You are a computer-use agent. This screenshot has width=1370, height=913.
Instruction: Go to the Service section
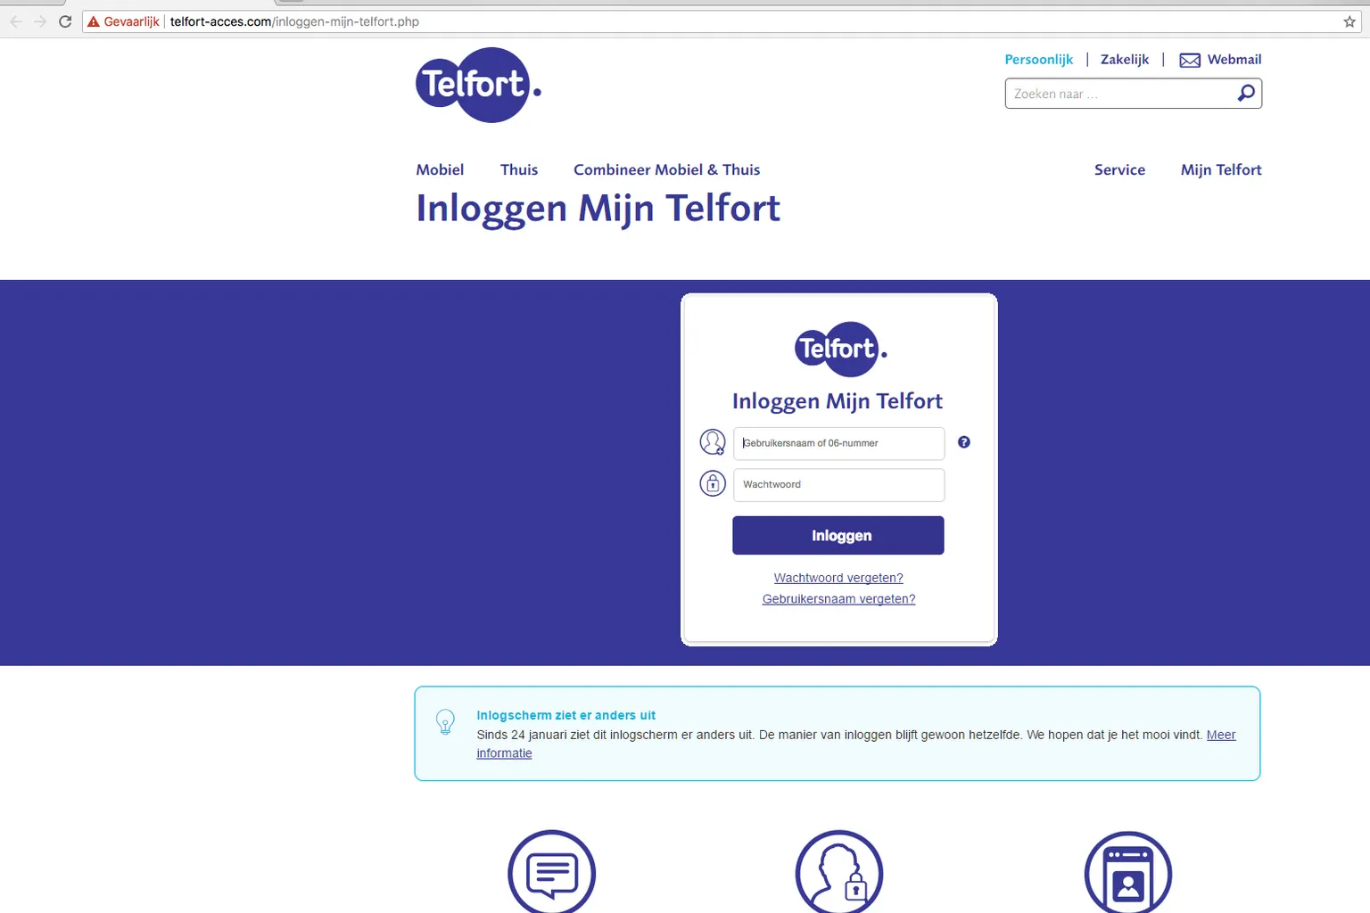point(1119,169)
